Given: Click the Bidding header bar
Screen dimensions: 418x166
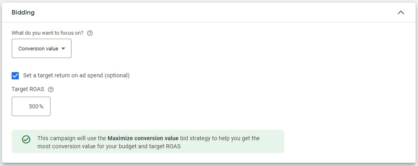Looking at the screenshot, I should (209, 12).
